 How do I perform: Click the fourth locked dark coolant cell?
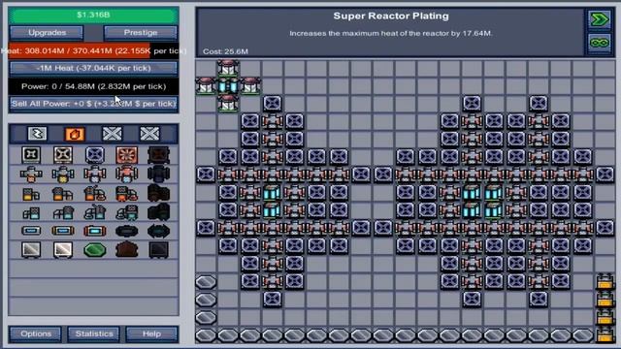127,231
